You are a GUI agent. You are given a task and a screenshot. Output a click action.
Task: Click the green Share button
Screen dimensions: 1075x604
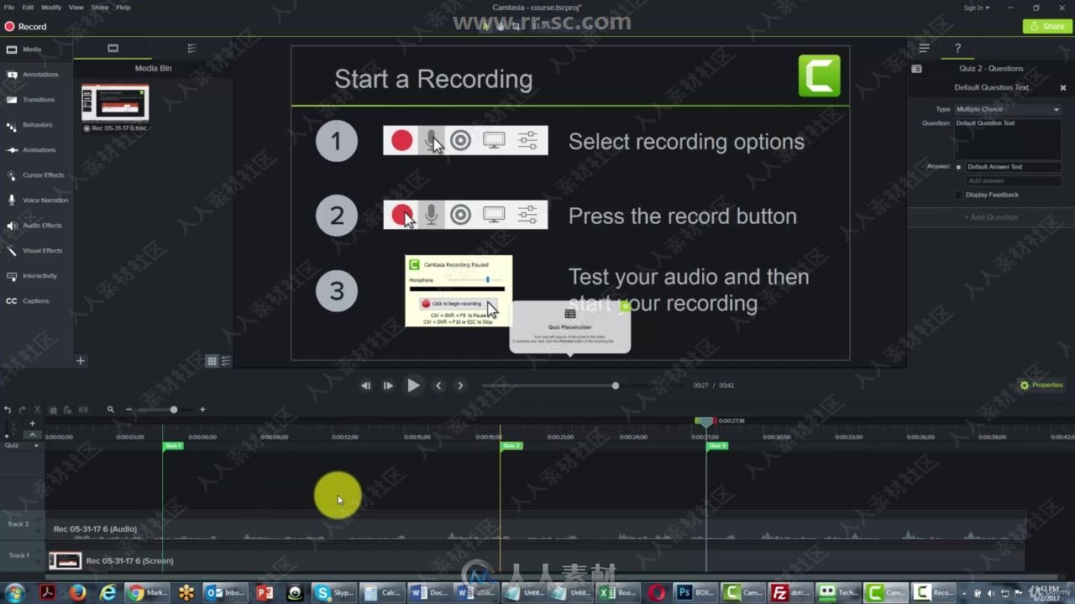pos(1046,27)
